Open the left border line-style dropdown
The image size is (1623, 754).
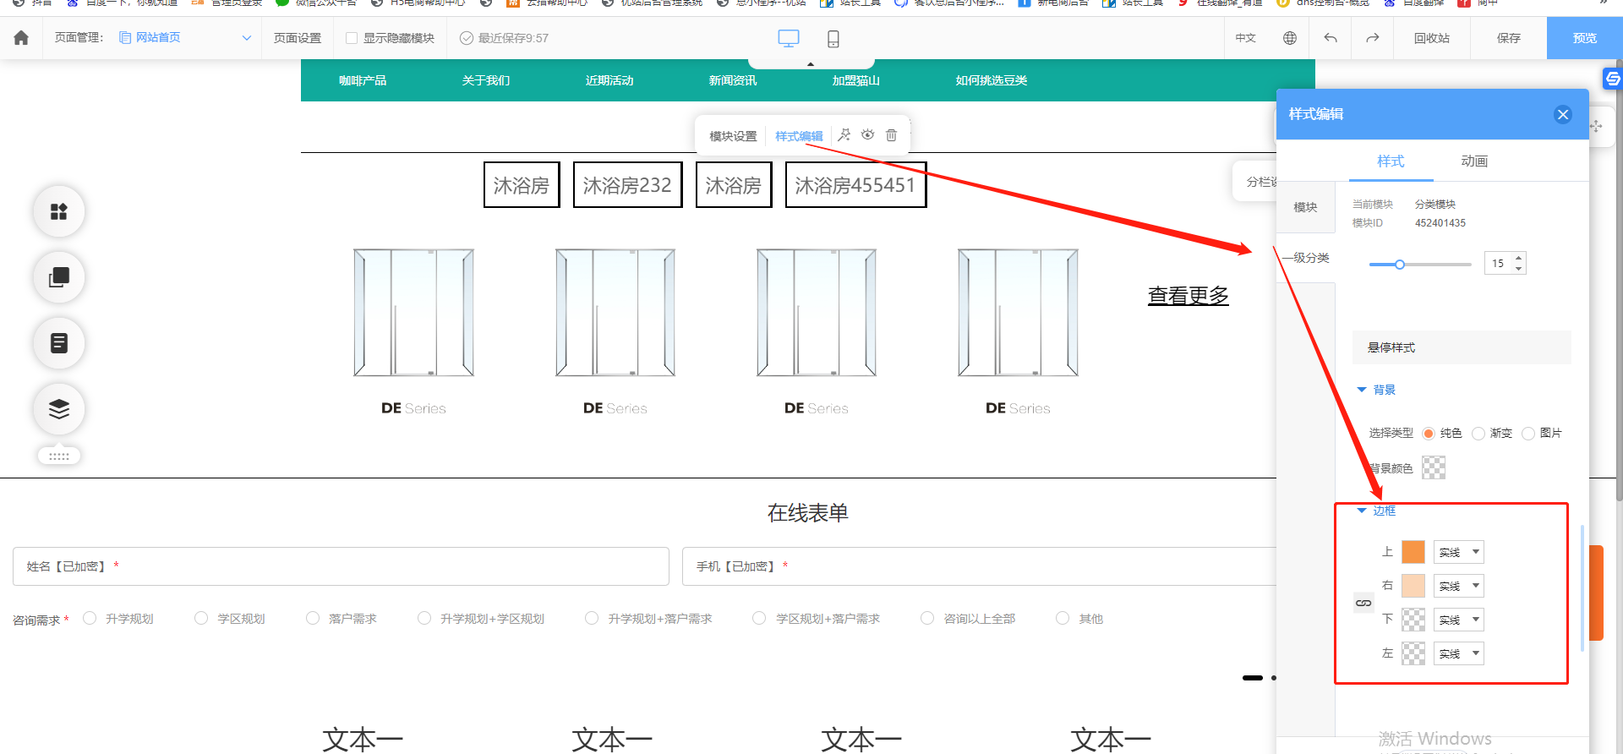pos(1459,653)
